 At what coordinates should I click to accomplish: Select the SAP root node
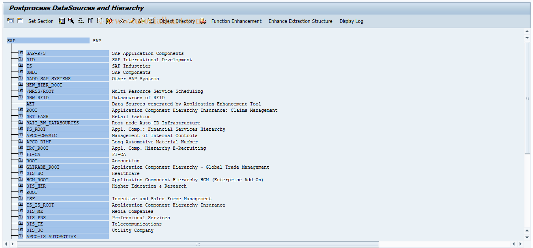[x=48, y=41]
